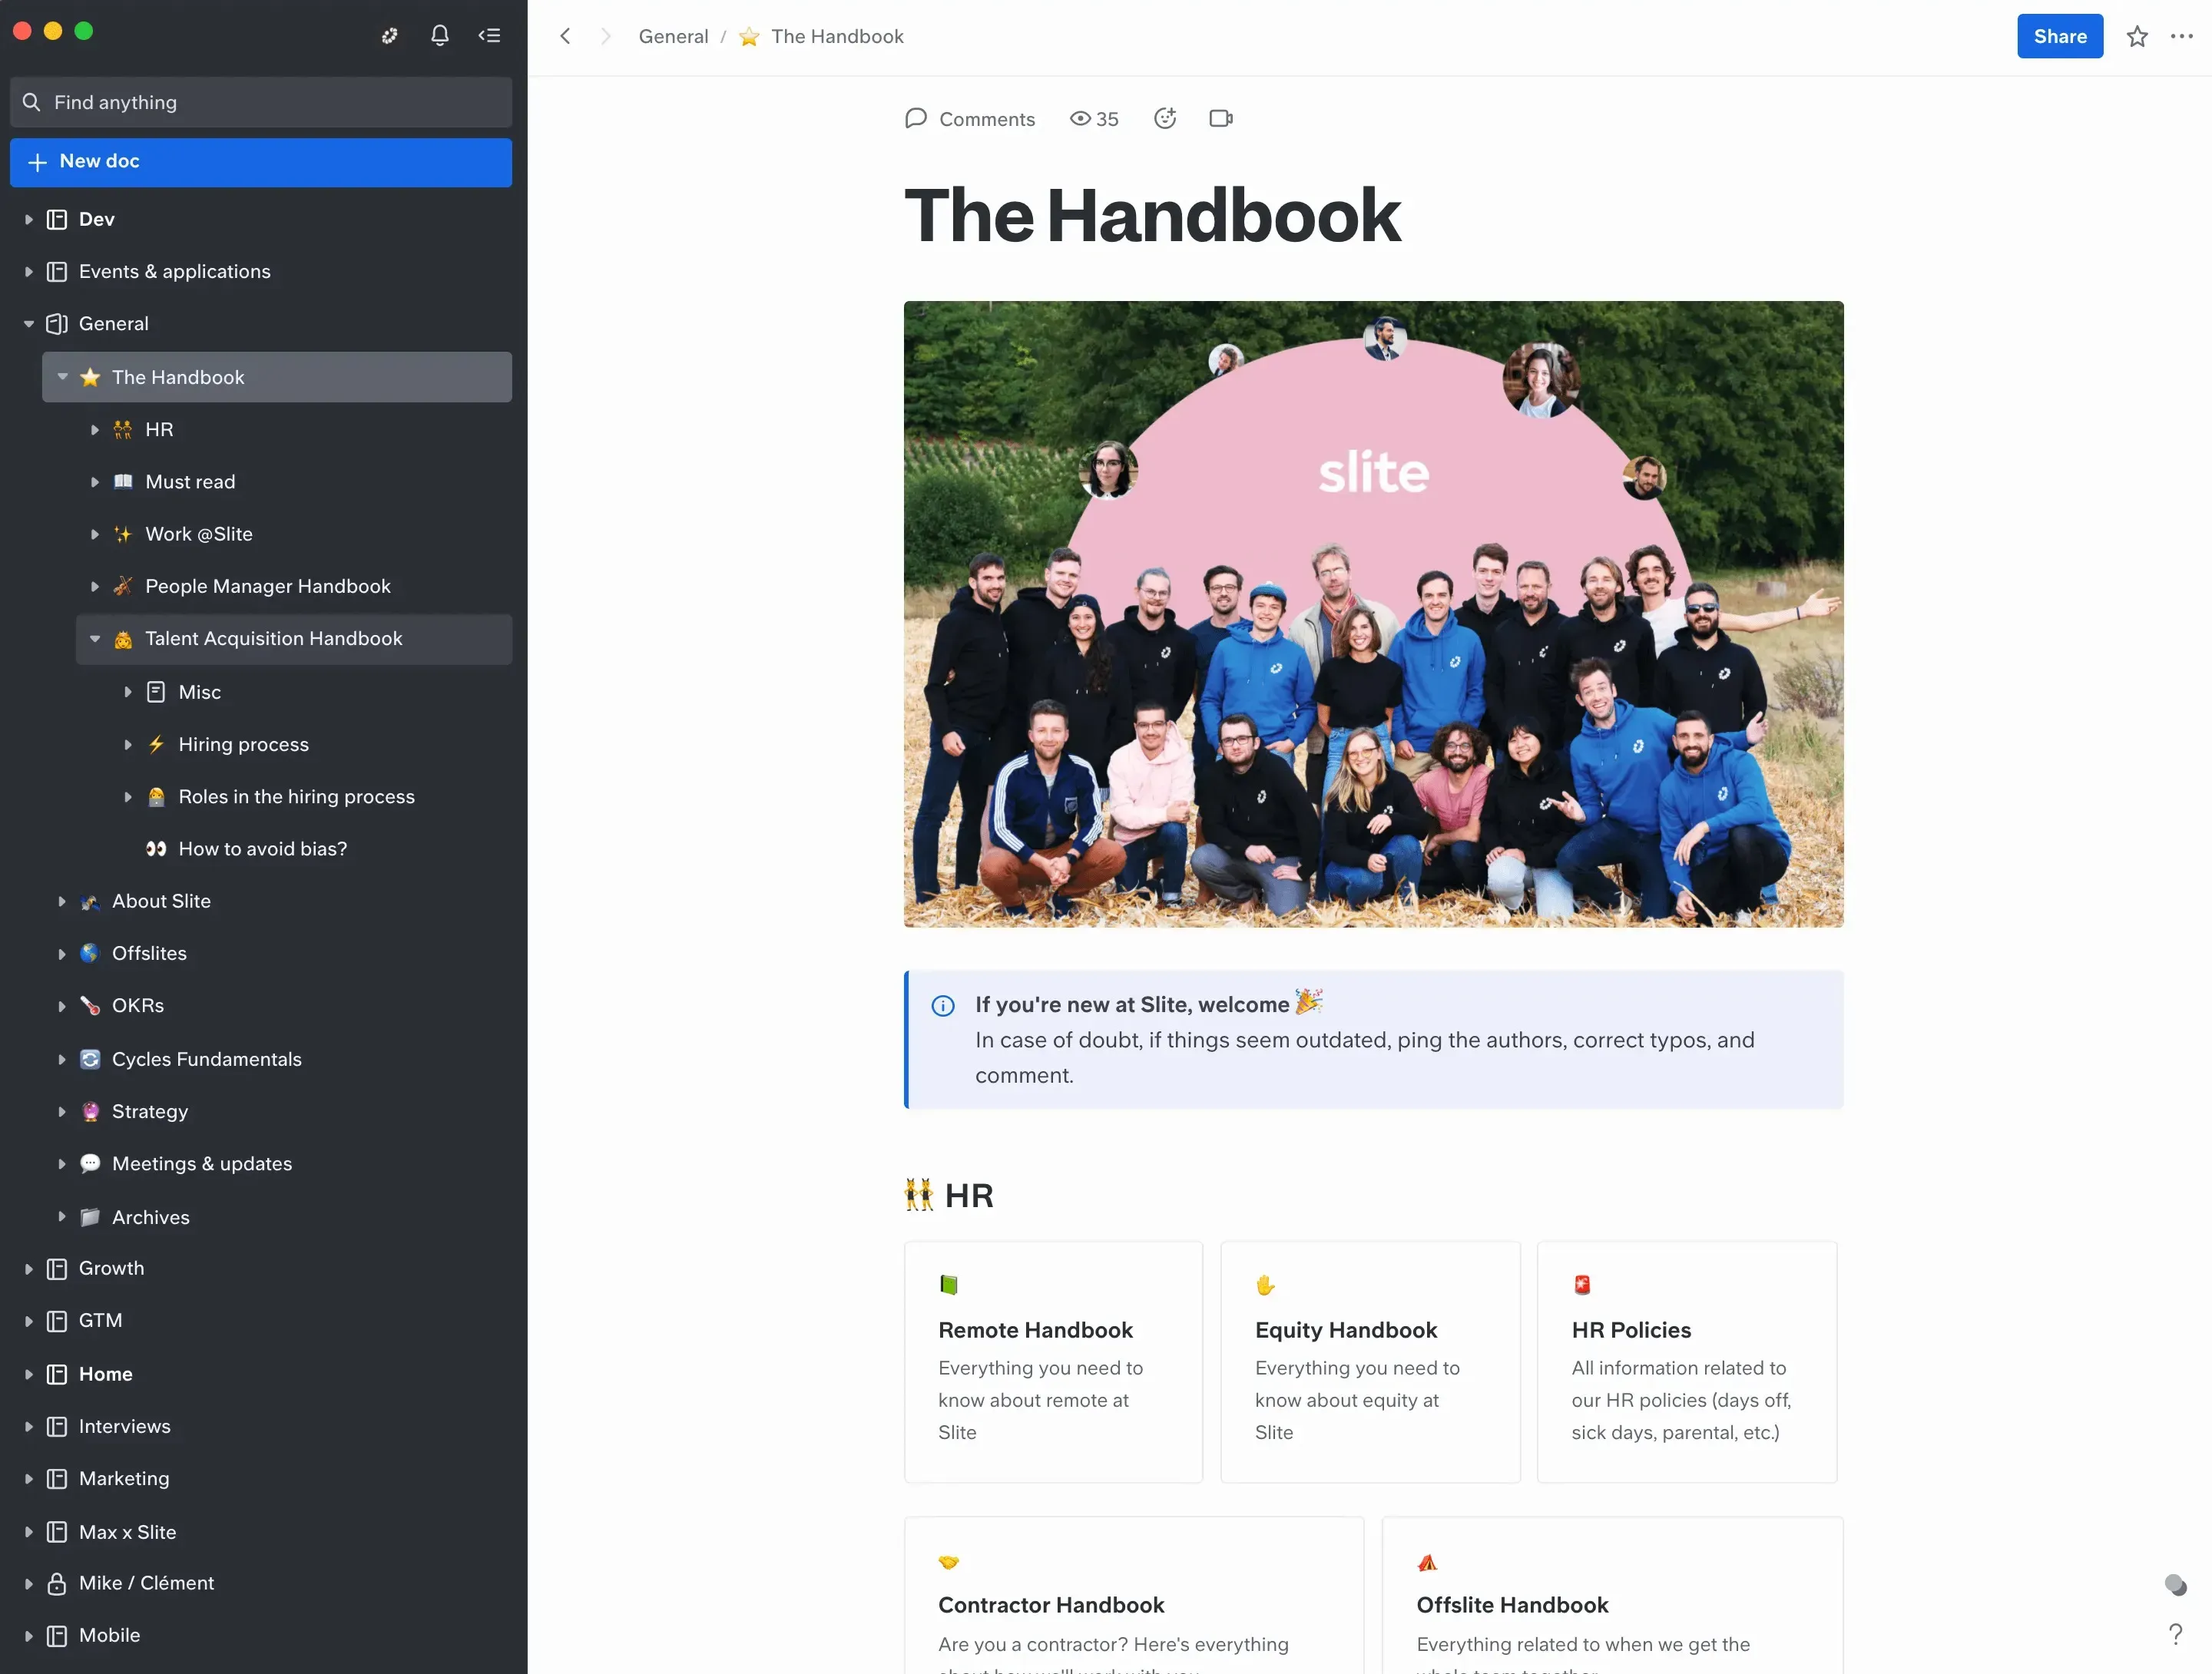Collapse the Talent Acquisition Handbook tree
This screenshot has height=1674, width=2212.
pyautogui.click(x=95, y=639)
